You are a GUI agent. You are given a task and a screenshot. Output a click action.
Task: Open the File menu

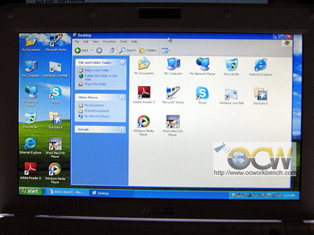(77, 42)
